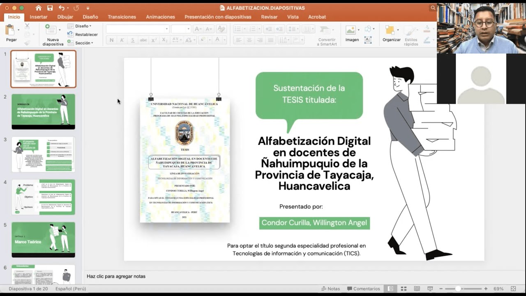Select slide 5 Marco Teórico thumbnail
The width and height of the screenshot is (526, 296).
pos(43,240)
